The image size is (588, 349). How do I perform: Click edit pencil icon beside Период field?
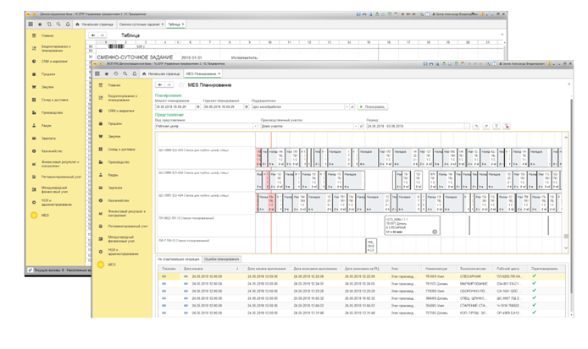(x=486, y=127)
